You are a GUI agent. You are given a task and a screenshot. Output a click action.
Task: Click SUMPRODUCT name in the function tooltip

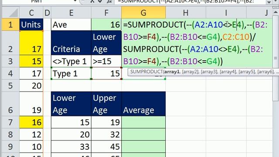(x=146, y=72)
